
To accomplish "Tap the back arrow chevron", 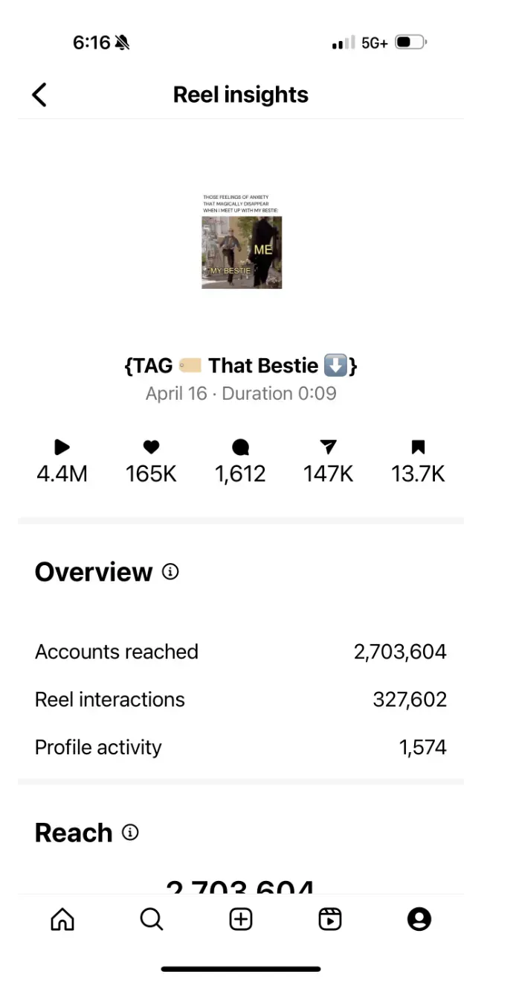I will 39,95.
